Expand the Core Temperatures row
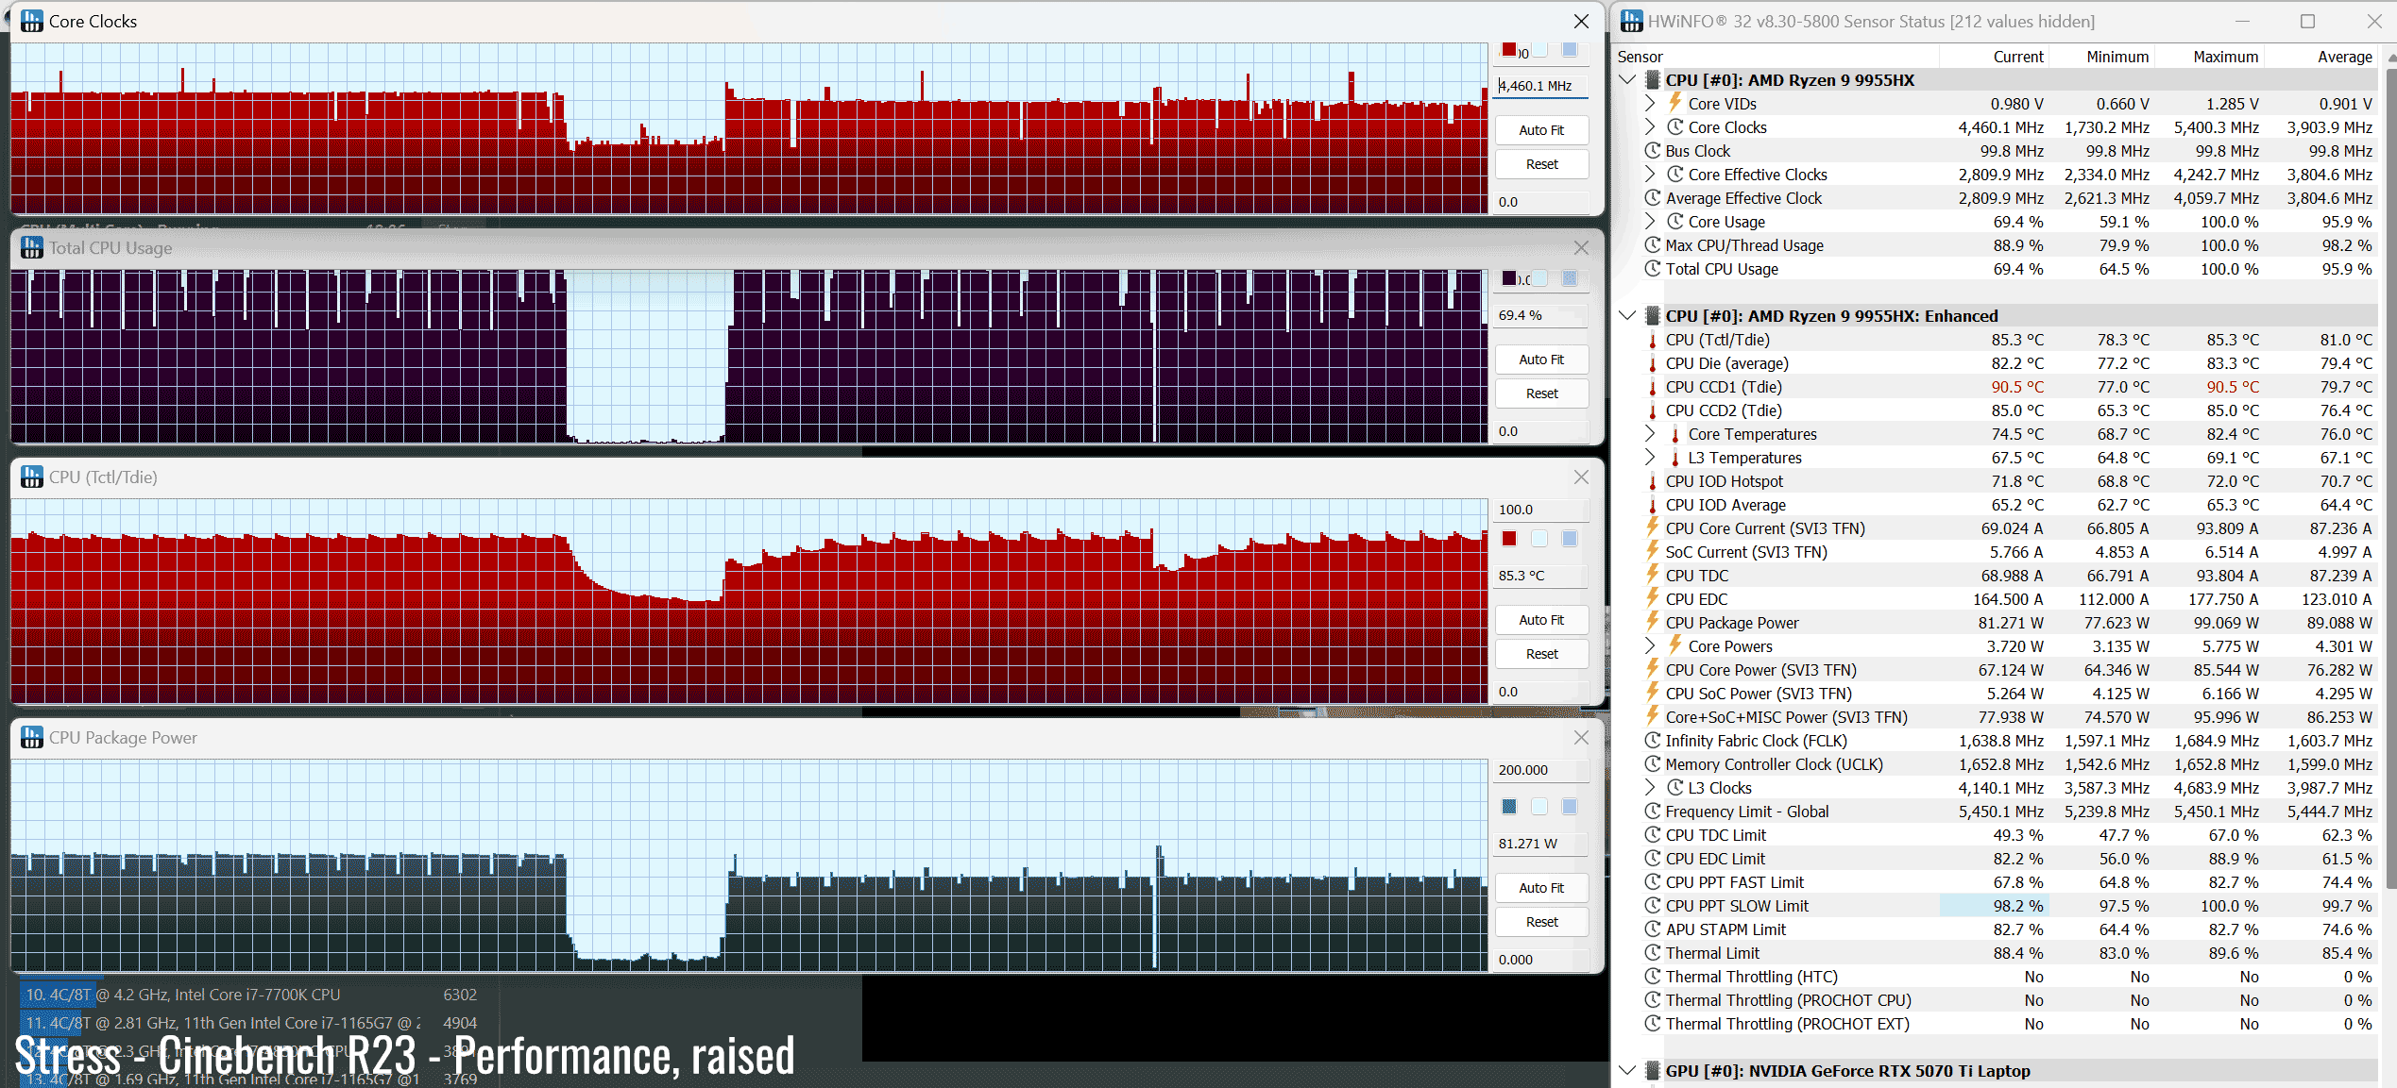Screen dimensions: 2397x1088 pyautogui.click(x=1650, y=433)
